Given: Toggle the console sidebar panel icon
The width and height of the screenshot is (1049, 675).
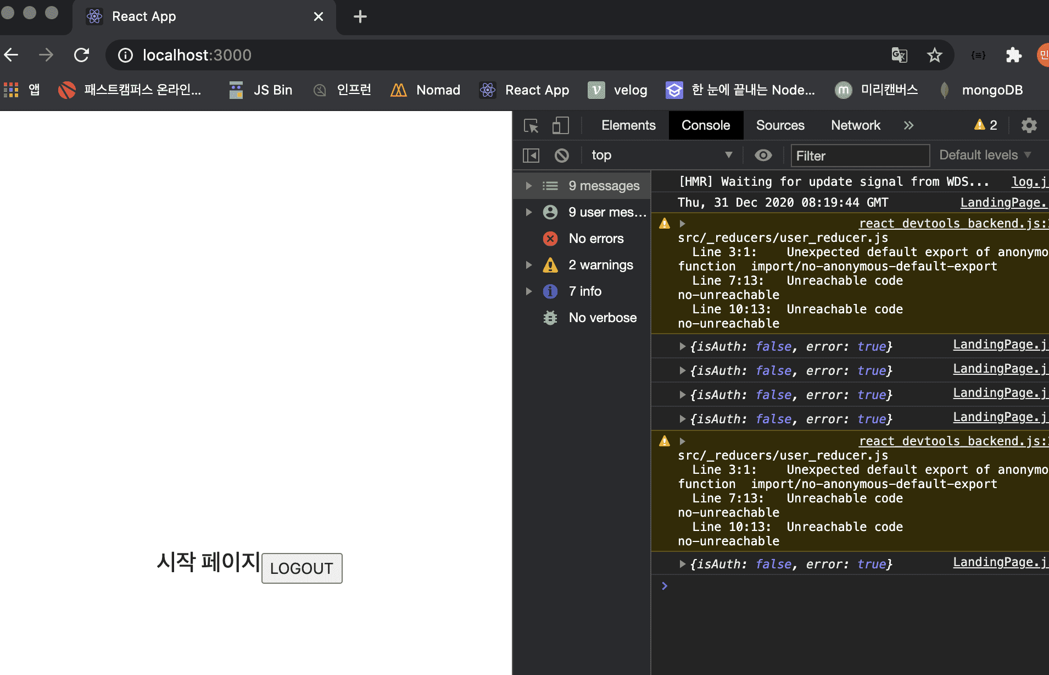Looking at the screenshot, I should [531, 156].
